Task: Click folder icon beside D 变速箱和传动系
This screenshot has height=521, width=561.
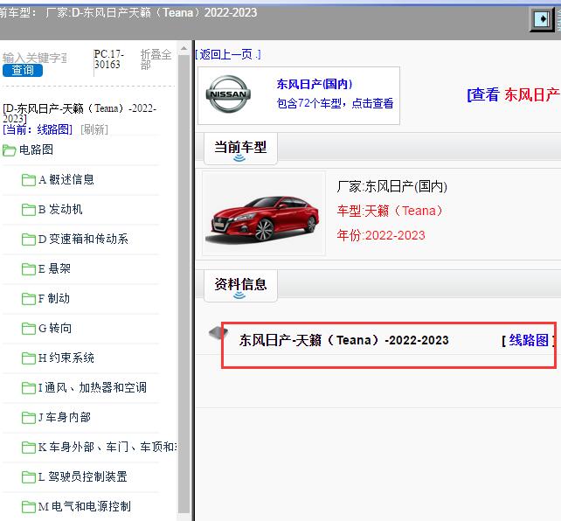Action: [29, 240]
